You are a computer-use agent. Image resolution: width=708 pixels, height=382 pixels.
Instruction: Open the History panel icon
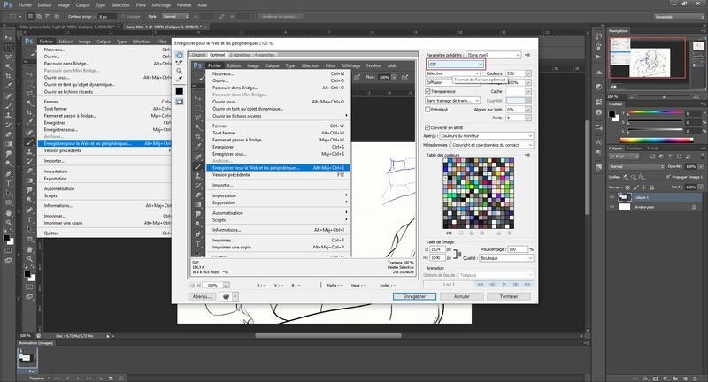[x=599, y=36]
